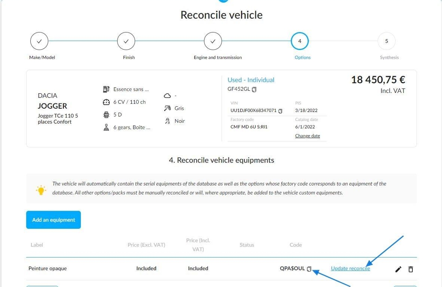
Task: Select step 4 Options circle
Action: pos(300,41)
